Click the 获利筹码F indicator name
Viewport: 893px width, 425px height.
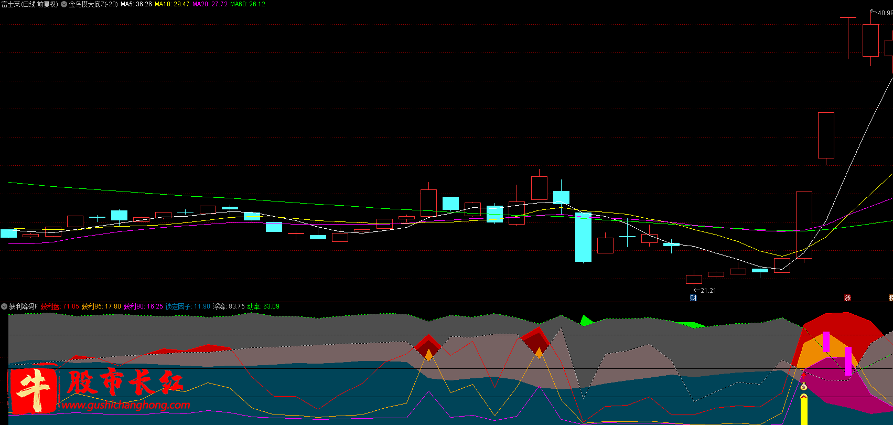point(24,306)
